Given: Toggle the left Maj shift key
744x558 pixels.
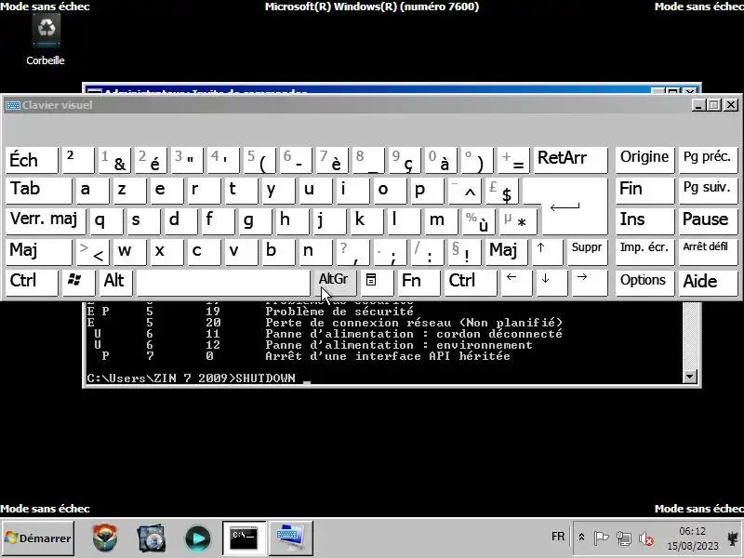Looking at the screenshot, I should click(x=38, y=251).
